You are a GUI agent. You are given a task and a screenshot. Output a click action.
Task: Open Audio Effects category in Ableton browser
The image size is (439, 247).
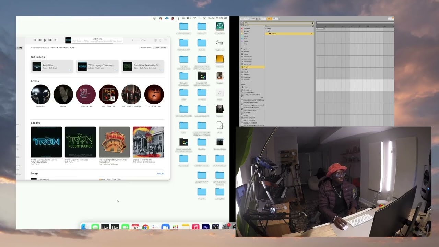pos(247,59)
